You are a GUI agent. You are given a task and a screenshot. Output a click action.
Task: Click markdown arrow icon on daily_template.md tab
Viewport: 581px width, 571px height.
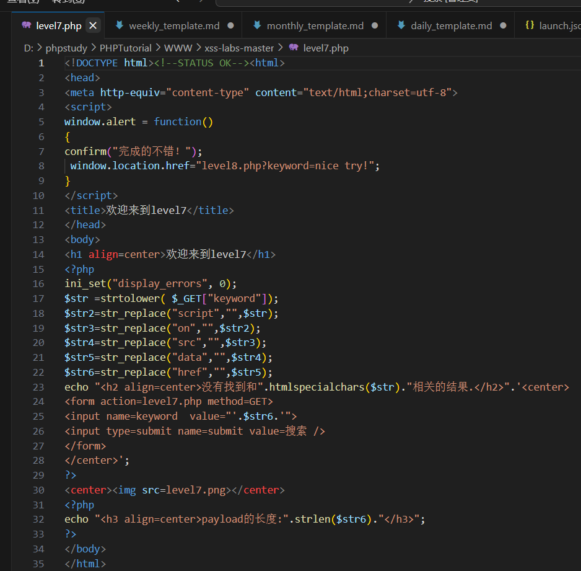[401, 25]
